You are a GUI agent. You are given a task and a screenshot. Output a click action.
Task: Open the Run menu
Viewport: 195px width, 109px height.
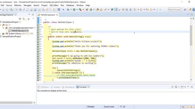[x=62, y=5]
